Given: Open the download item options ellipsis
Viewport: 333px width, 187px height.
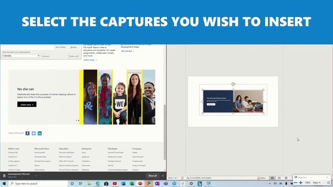Looking at the screenshot, I should pos(36,176).
